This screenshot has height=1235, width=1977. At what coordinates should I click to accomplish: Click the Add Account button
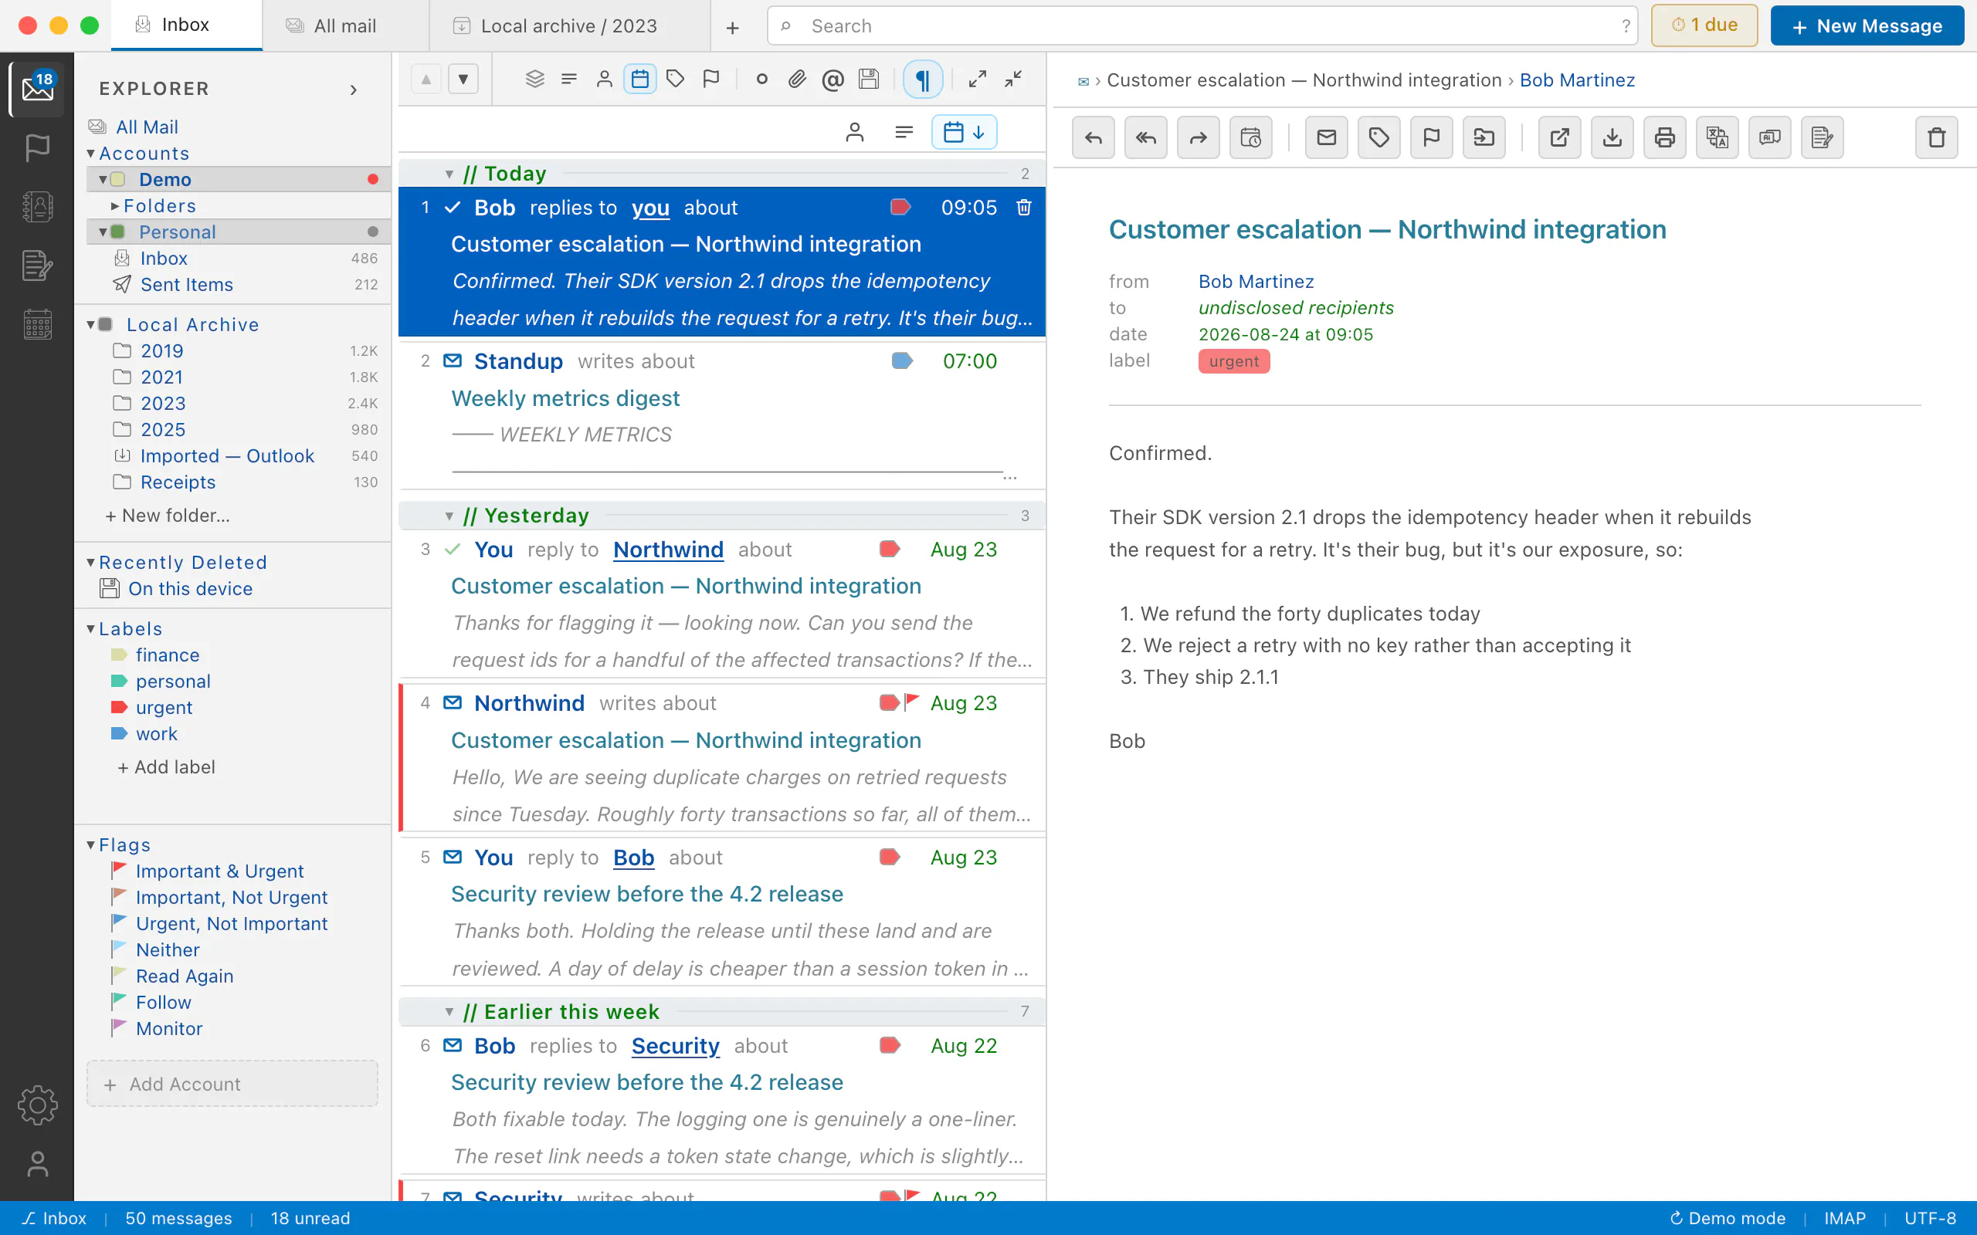pos(232,1084)
